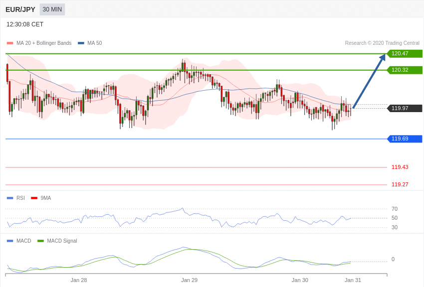
Task: Click the MA 20 + Bollinger Bands legend swatch
Action: [x=10, y=43]
